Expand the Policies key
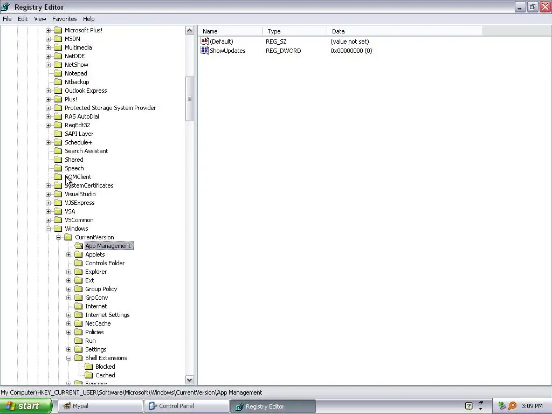The height and width of the screenshot is (414, 552). pyautogui.click(x=68, y=332)
